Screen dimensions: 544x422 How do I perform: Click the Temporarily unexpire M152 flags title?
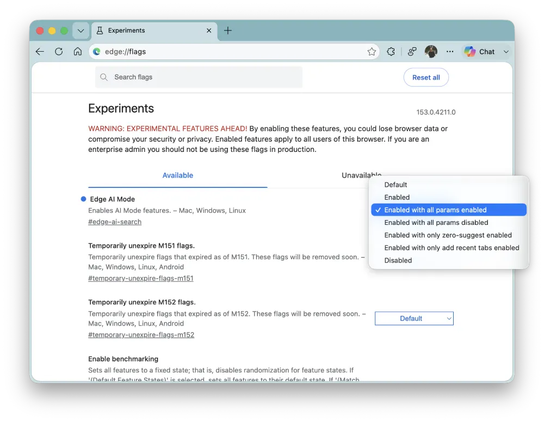(x=142, y=302)
